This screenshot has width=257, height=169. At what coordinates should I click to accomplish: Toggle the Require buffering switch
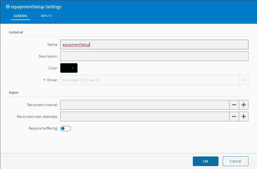click(x=66, y=128)
